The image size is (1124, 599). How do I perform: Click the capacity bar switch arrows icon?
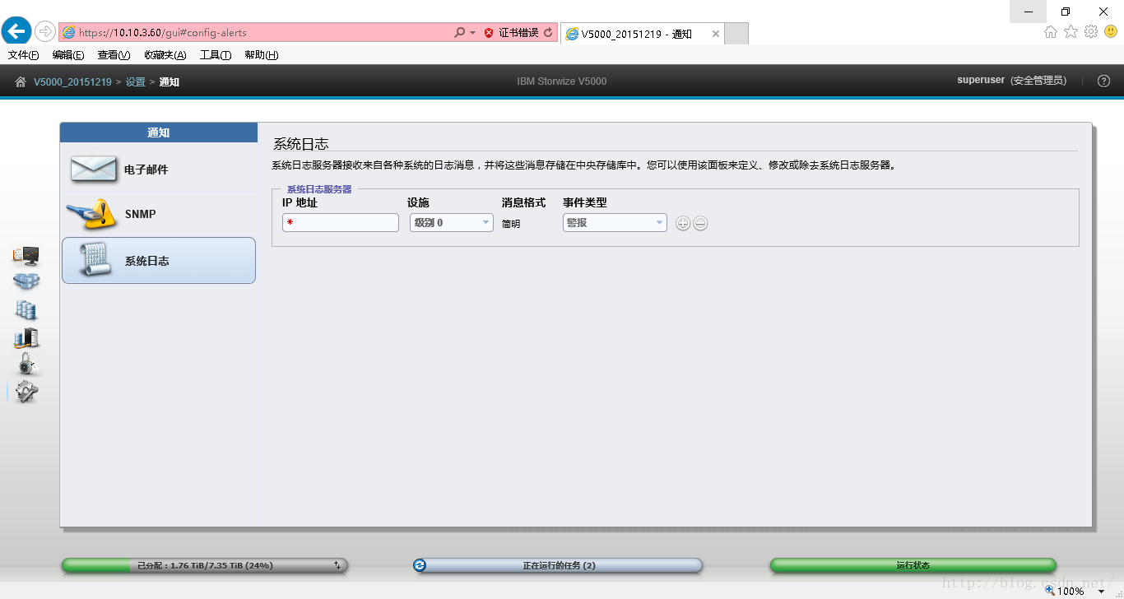point(337,565)
